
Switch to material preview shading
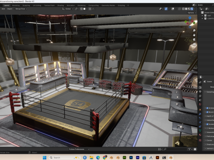tap(189, 9)
